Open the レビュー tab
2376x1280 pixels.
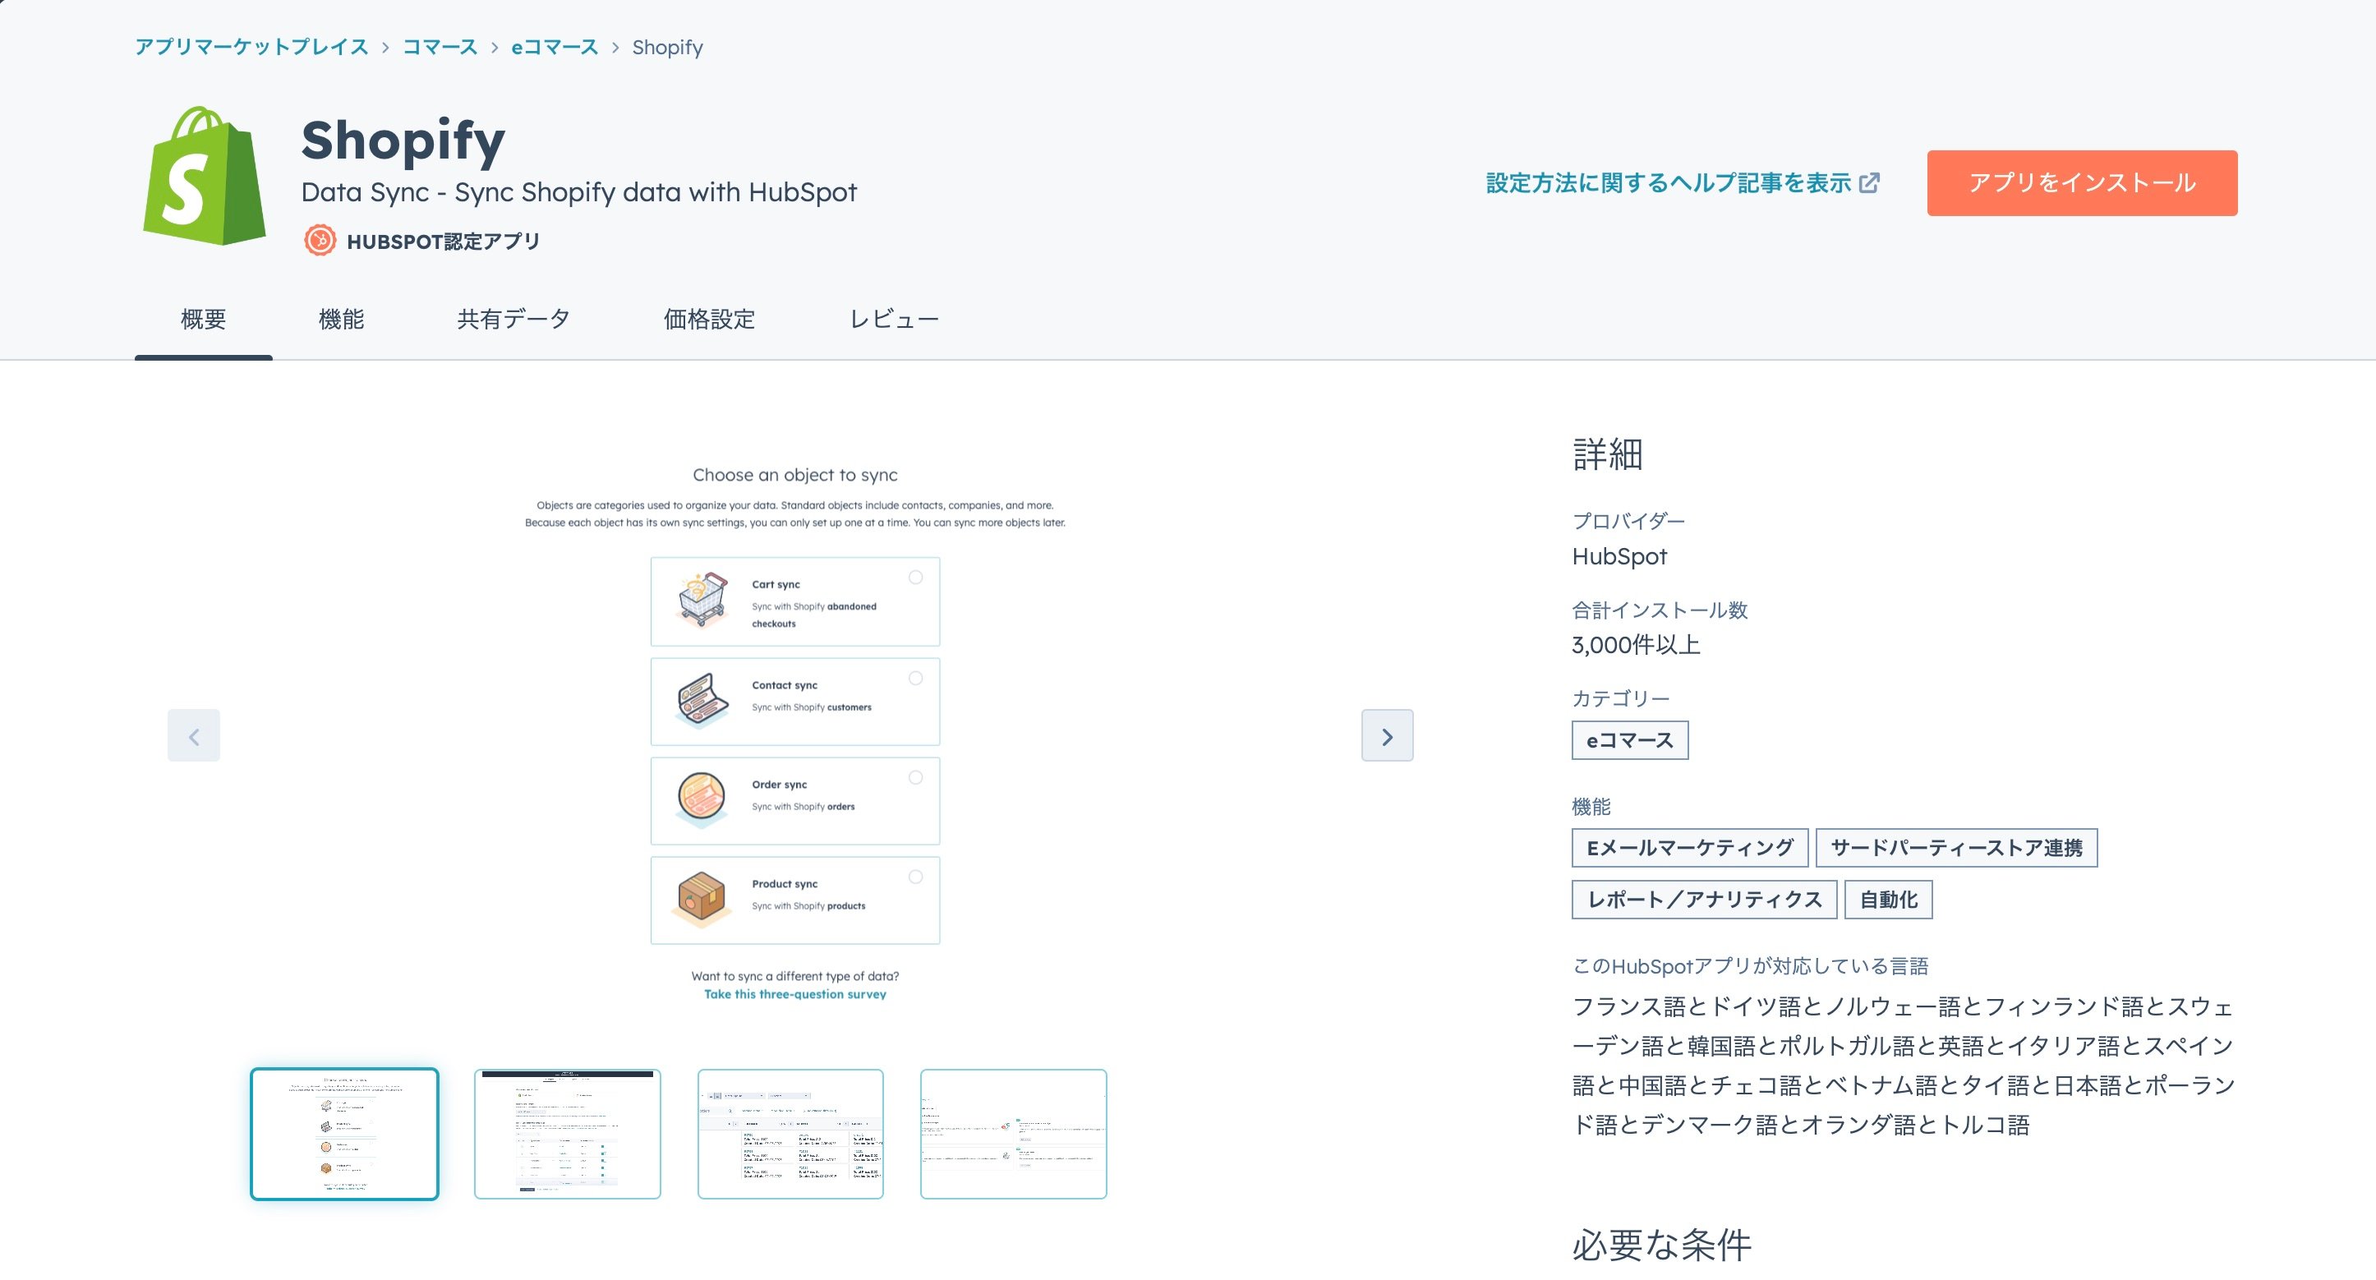pos(894,319)
